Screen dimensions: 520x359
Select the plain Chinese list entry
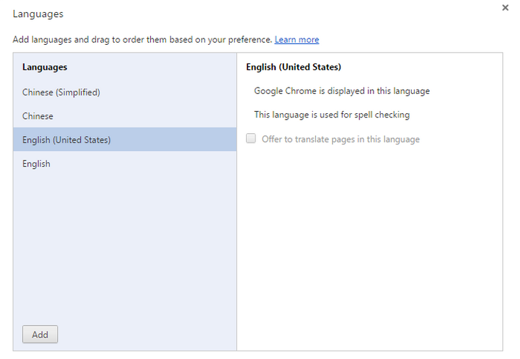[x=38, y=116]
